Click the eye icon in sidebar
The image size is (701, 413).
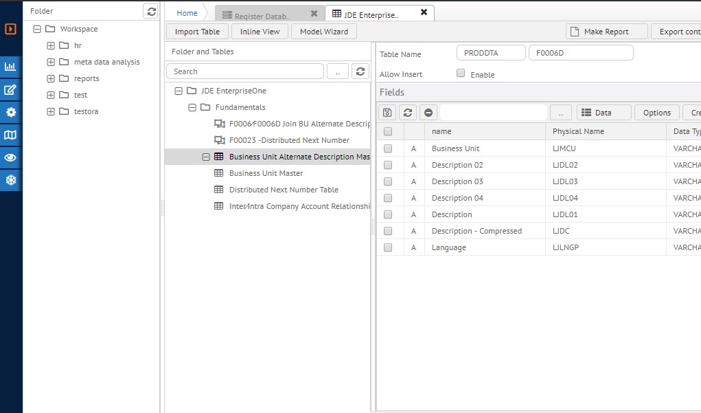click(10, 157)
